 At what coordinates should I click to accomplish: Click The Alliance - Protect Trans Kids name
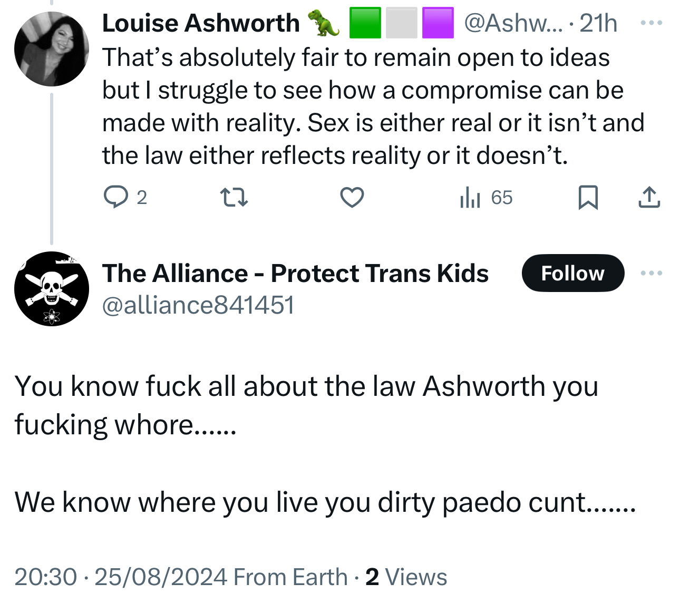click(x=295, y=273)
